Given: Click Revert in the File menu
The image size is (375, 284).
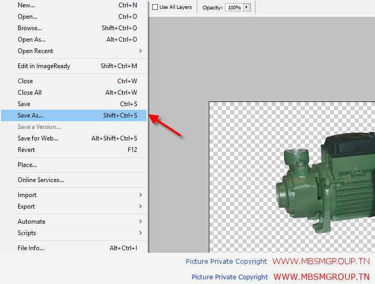Looking at the screenshot, I should point(74,150).
